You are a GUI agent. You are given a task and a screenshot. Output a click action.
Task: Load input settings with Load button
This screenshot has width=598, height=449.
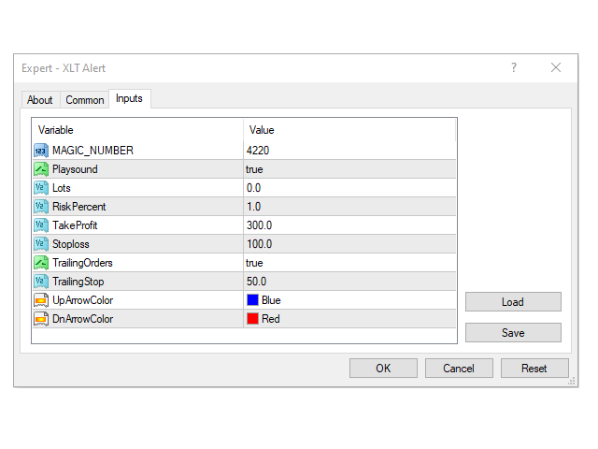pyautogui.click(x=513, y=302)
